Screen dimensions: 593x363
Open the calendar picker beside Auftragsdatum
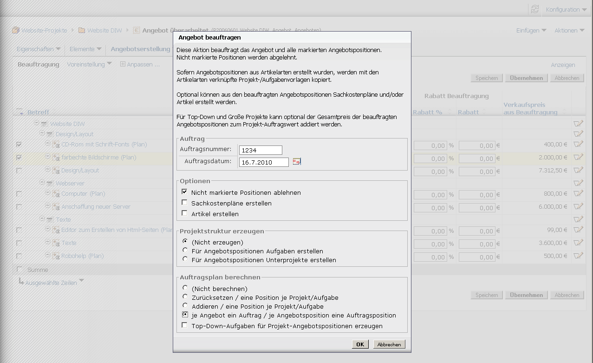coord(297,162)
